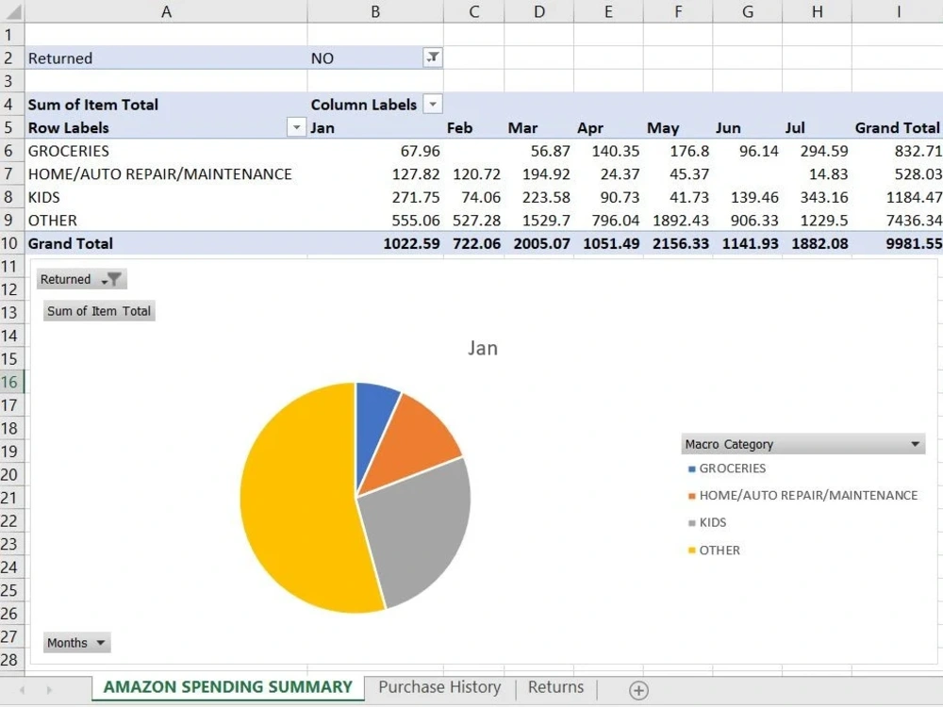Select the AMAZON SPENDING SUMMARY sheet tab
The image size is (943, 707).
click(228, 687)
